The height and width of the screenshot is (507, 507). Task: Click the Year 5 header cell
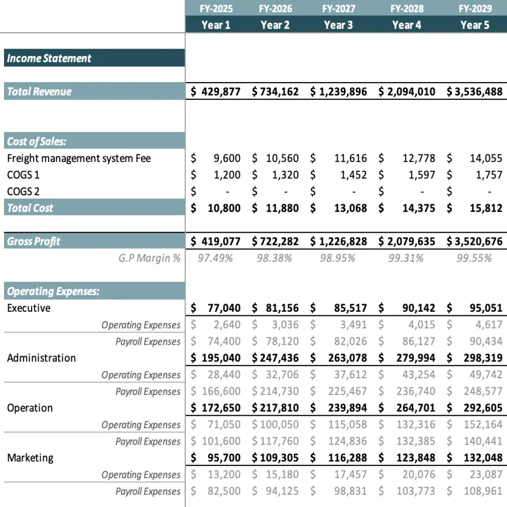(x=475, y=25)
